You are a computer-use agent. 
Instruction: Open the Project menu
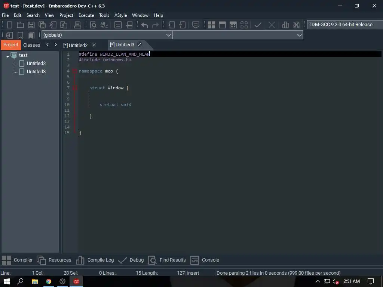[67, 15]
